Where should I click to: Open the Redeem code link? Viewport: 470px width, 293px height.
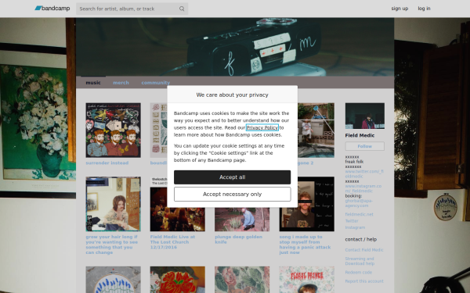click(x=359, y=273)
